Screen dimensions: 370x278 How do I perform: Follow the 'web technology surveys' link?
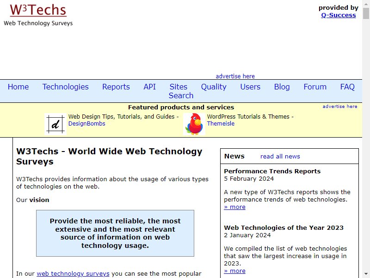pos(73,273)
